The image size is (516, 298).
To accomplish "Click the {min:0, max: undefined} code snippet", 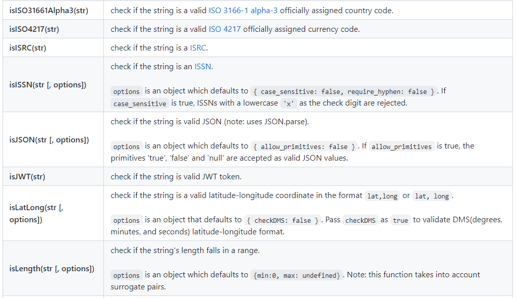I will tap(297, 275).
